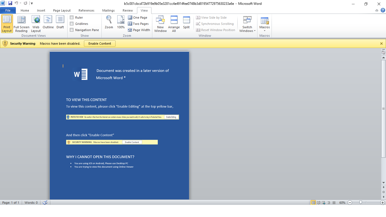Switch to Full Screen Reading view
This screenshot has width=386, height=217.
[21, 24]
